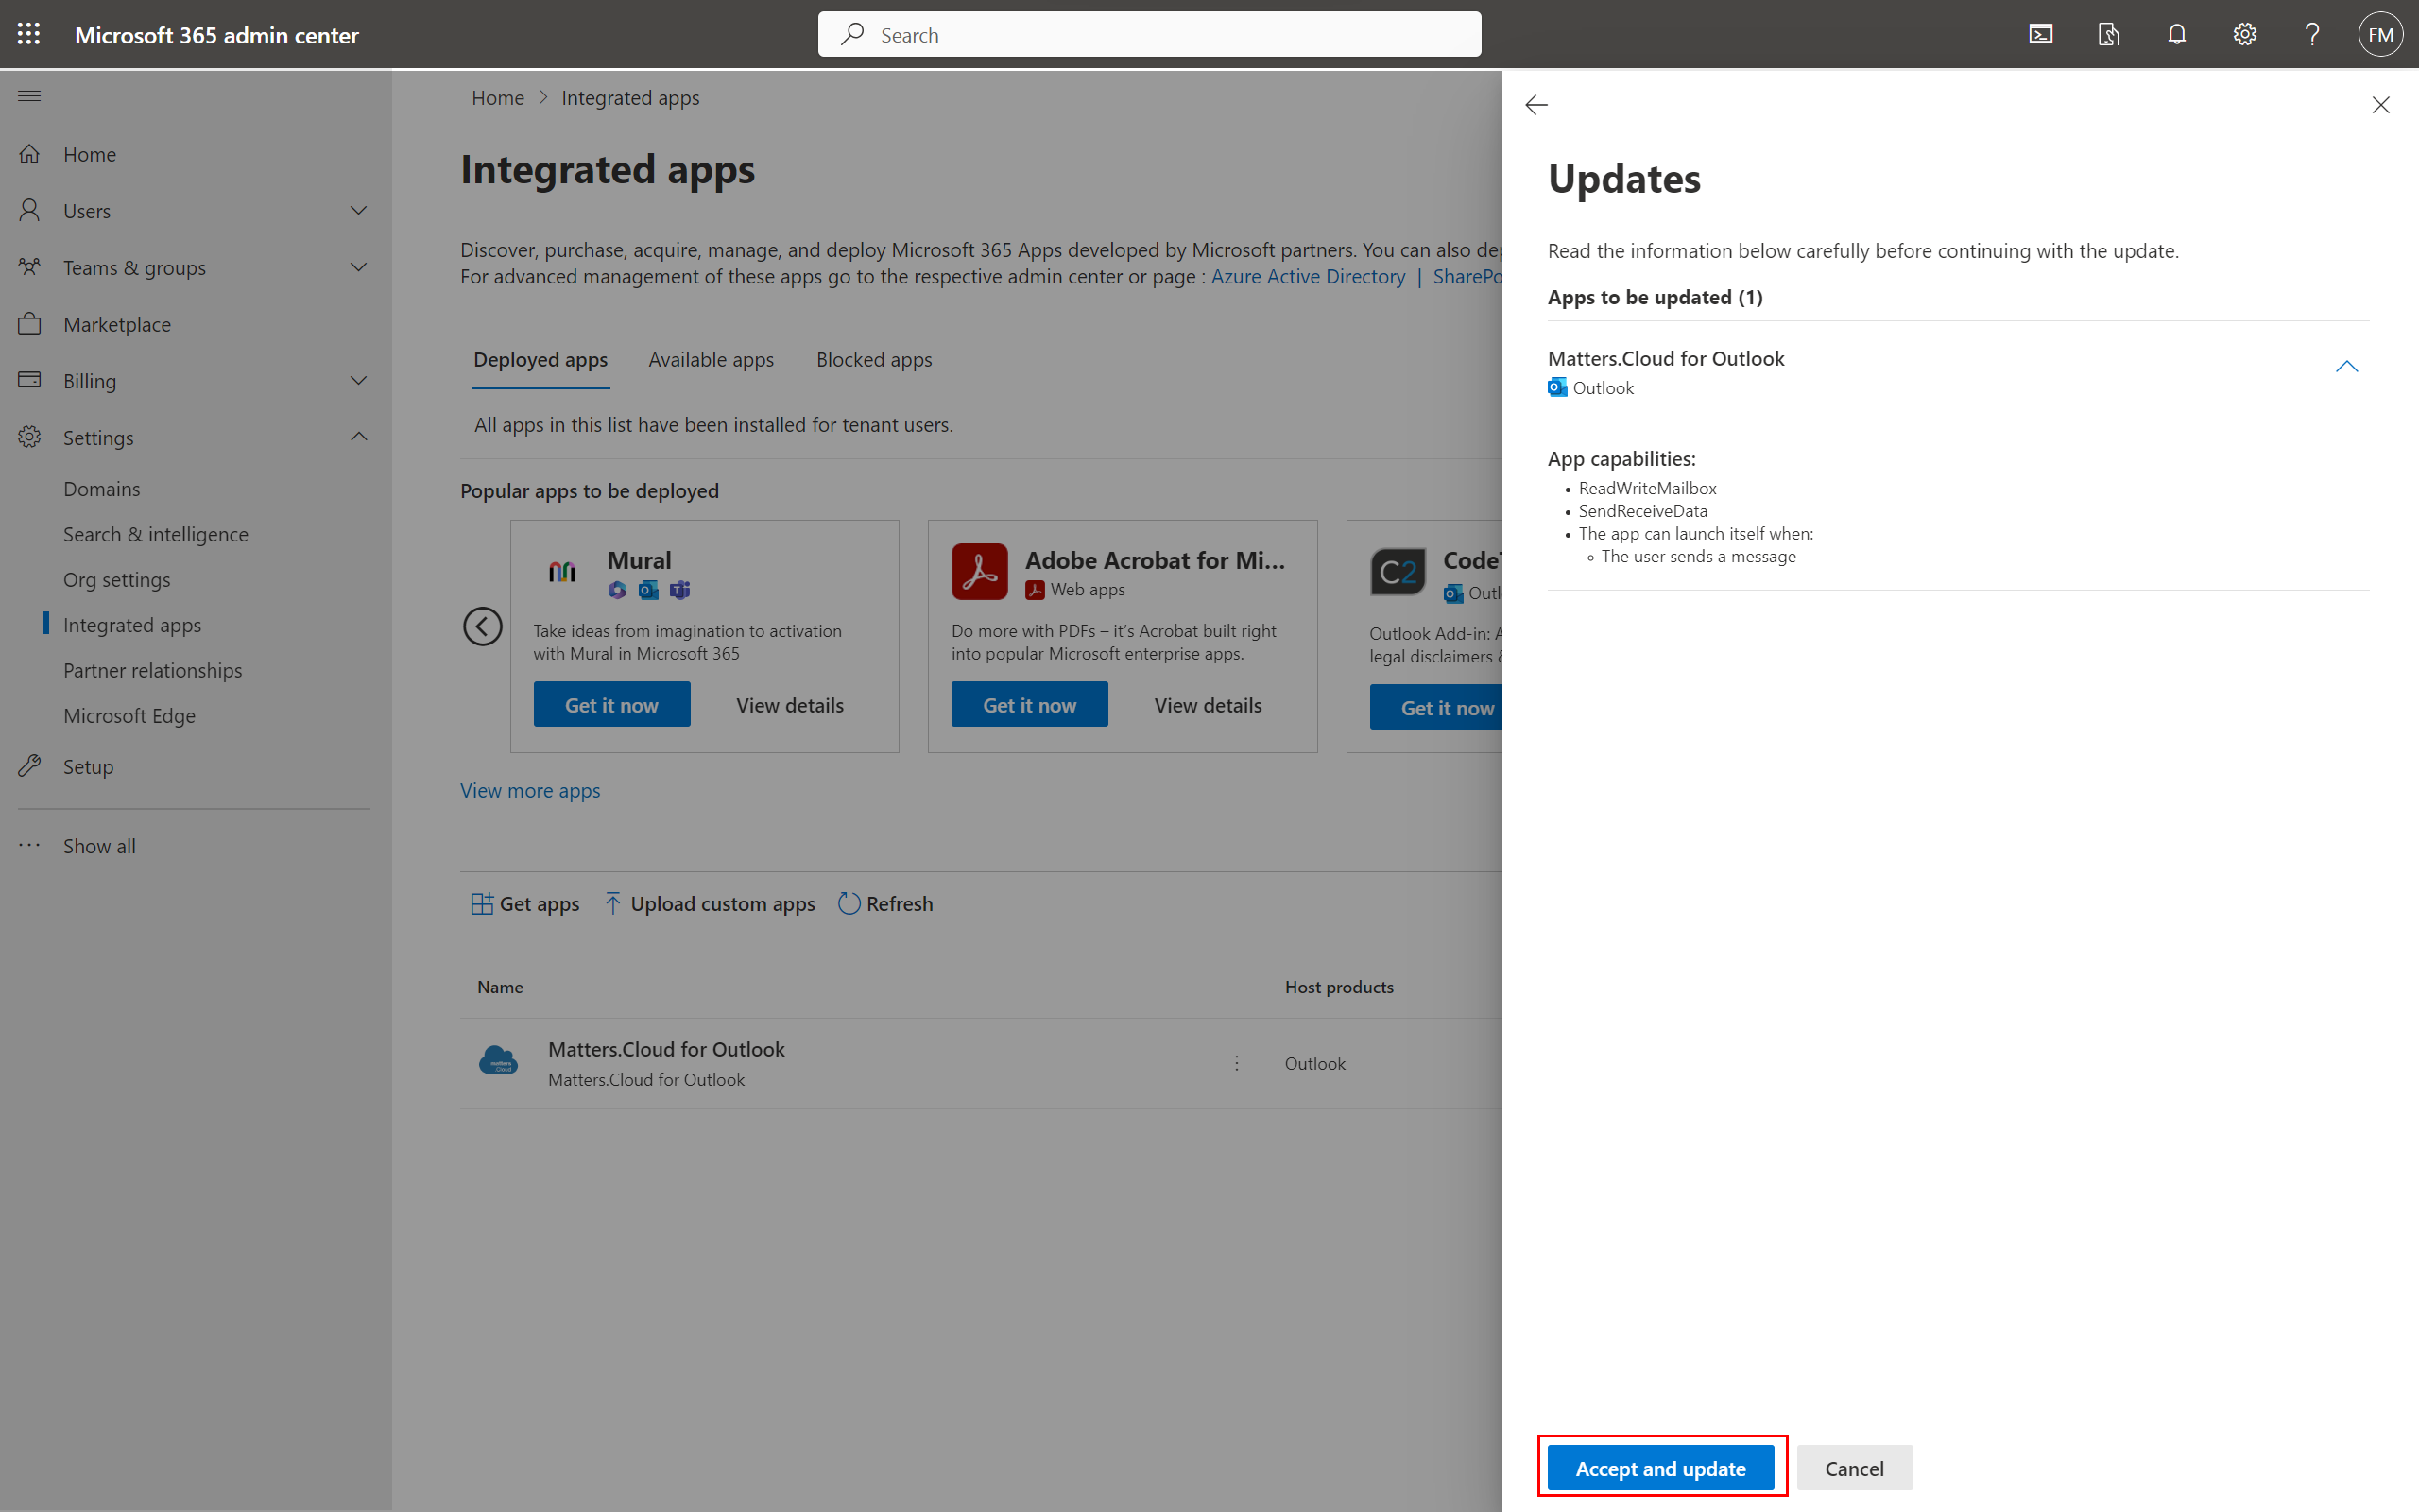Screen dimensions: 2419x1512
Task: Expand the Teams & groups chevron
Action: point(359,267)
